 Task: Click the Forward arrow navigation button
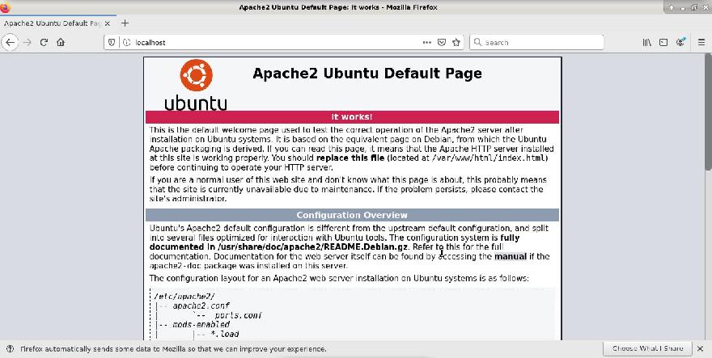(x=28, y=42)
